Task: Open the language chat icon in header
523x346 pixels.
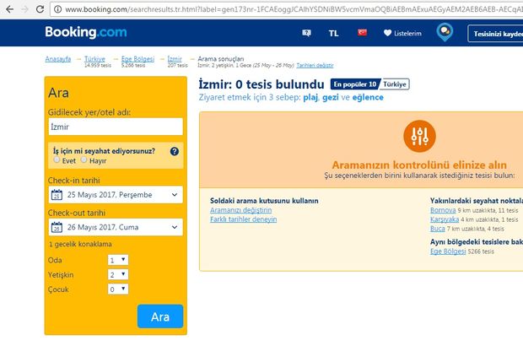Action: (x=306, y=33)
